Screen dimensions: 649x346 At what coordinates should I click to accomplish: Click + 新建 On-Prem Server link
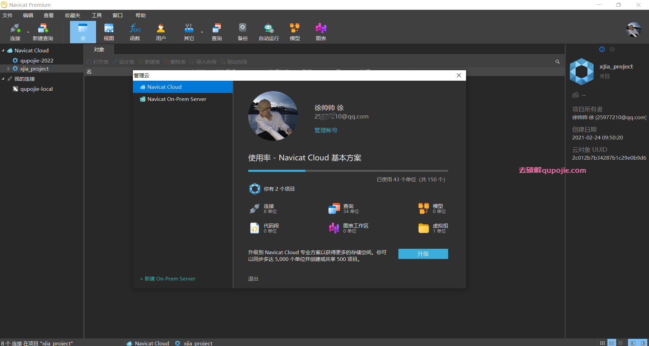tap(168, 279)
